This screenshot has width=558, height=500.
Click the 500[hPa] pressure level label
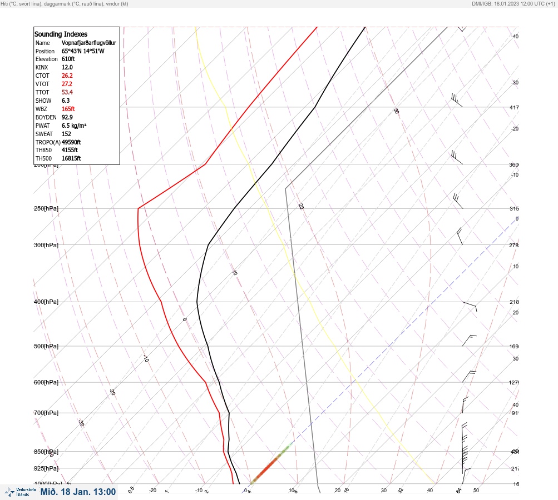(46, 346)
